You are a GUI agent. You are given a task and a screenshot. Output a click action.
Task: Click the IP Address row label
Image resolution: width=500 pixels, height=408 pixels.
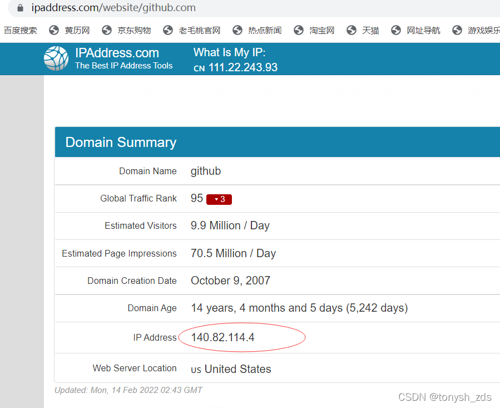(155, 337)
